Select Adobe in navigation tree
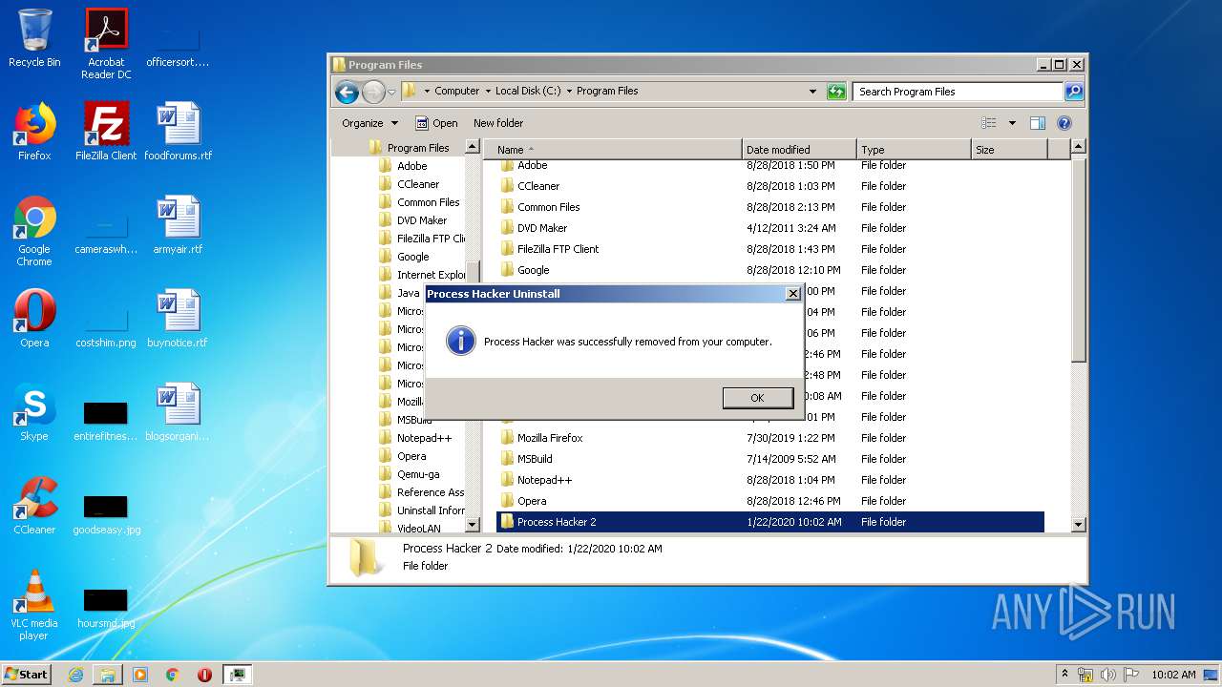Screen dimensions: 1222x687 pos(411,166)
